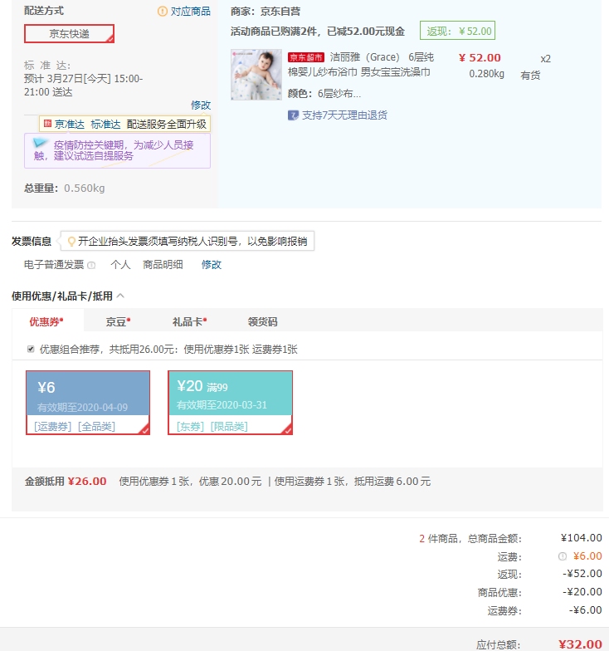Switch to the 礼品卡 tab
This screenshot has width=609, height=651.
click(x=189, y=321)
